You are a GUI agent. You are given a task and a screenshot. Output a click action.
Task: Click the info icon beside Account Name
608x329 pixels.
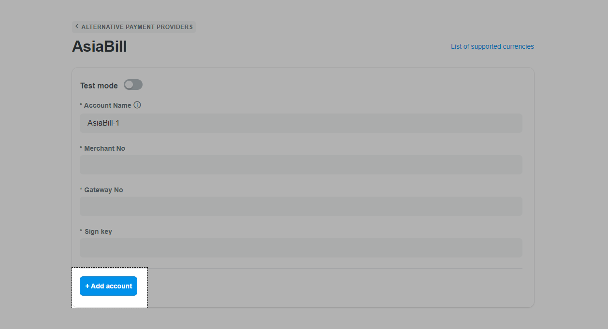coord(137,105)
